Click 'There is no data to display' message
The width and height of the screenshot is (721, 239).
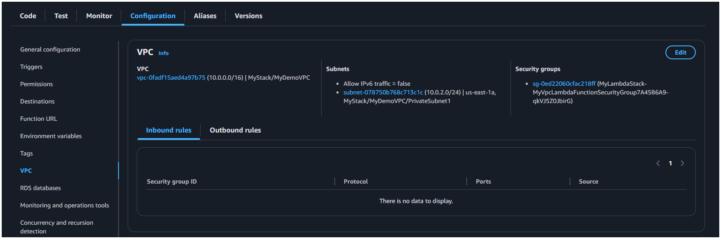coord(416,201)
